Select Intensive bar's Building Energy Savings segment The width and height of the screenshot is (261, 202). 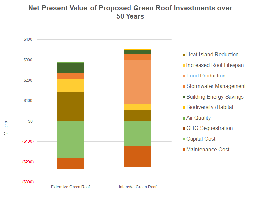(138, 52)
